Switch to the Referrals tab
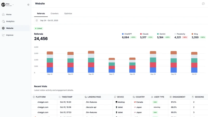Viewport: 208px width, 117px height. tap(41, 14)
